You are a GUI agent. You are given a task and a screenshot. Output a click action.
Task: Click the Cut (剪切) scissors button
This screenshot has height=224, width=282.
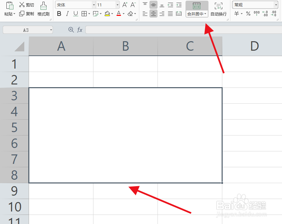(26, 5)
